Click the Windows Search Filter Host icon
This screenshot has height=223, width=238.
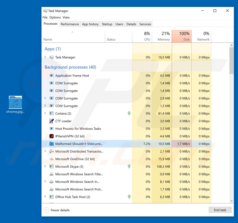coord(52,174)
